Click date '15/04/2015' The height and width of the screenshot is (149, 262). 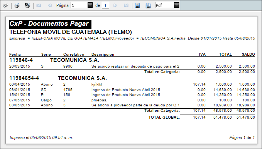click(20, 94)
